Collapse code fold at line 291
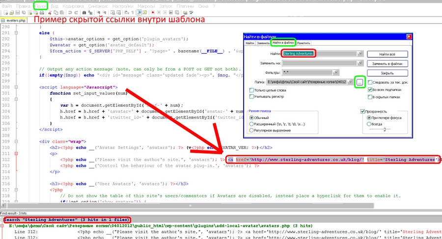Image resolution: width=442 pixels, height=239 pixels. pos(16,33)
